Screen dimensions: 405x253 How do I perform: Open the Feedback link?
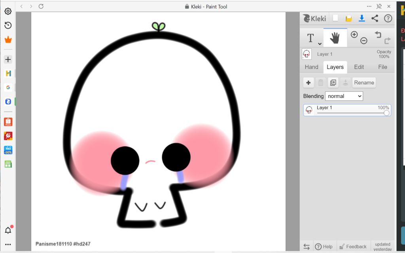pos(353,247)
